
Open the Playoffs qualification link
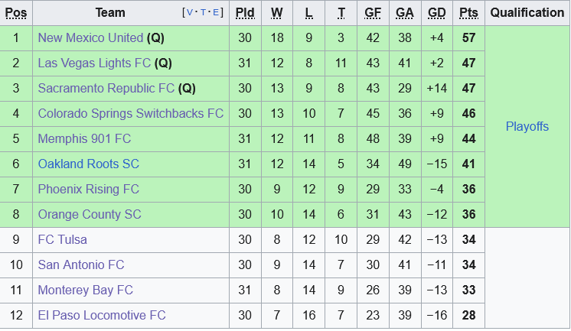[x=527, y=127]
